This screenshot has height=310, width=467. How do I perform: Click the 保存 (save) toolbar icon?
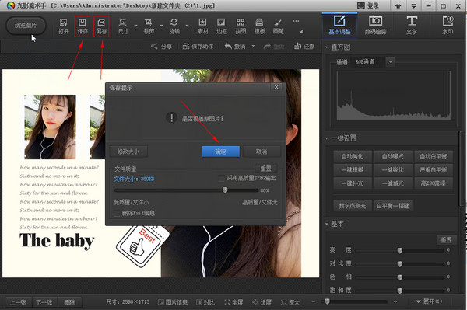83,26
